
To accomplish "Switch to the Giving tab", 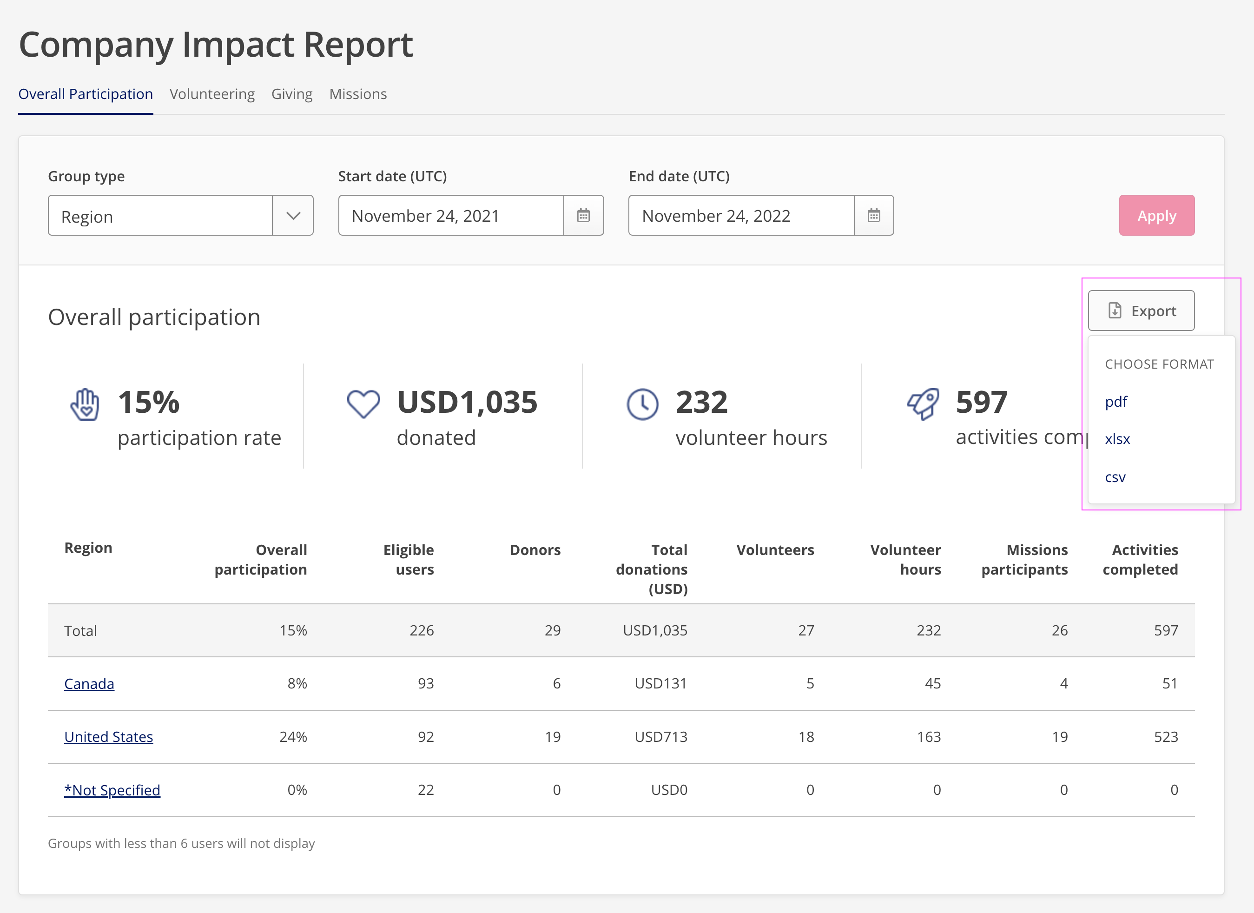I will (x=292, y=94).
